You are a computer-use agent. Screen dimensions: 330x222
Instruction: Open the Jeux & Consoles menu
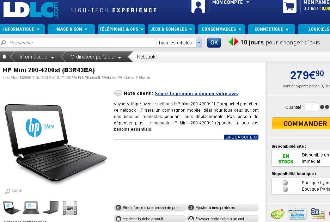pos(171,29)
